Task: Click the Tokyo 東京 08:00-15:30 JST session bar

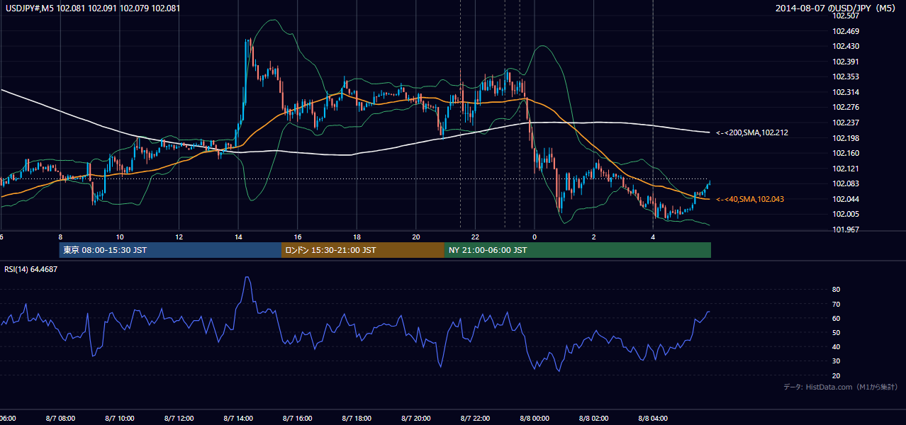Action: pyautogui.click(x=170, y=250)
